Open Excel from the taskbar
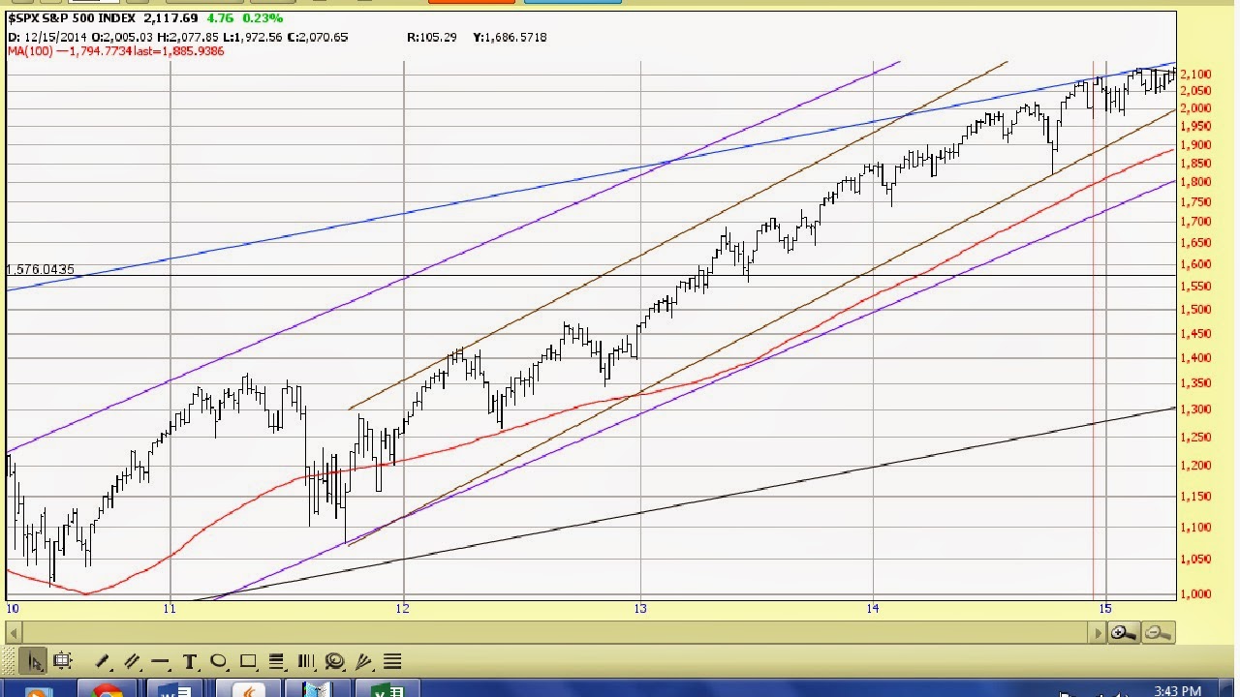 point(388,690)
